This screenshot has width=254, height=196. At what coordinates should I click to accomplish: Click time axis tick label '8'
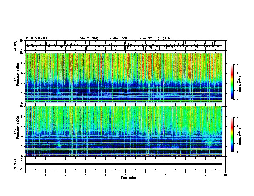pyautogui.click(x=185, y=175)
